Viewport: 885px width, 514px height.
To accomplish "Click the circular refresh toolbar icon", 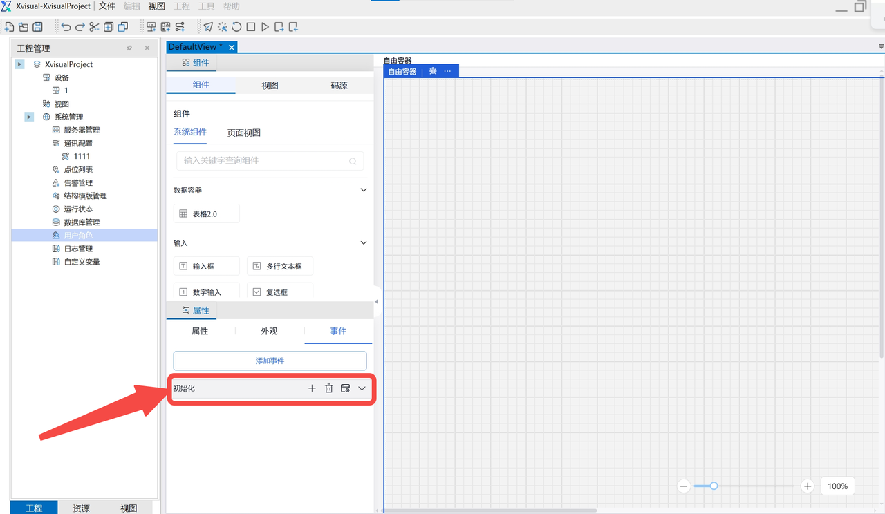I will click(x=236, y=27).
